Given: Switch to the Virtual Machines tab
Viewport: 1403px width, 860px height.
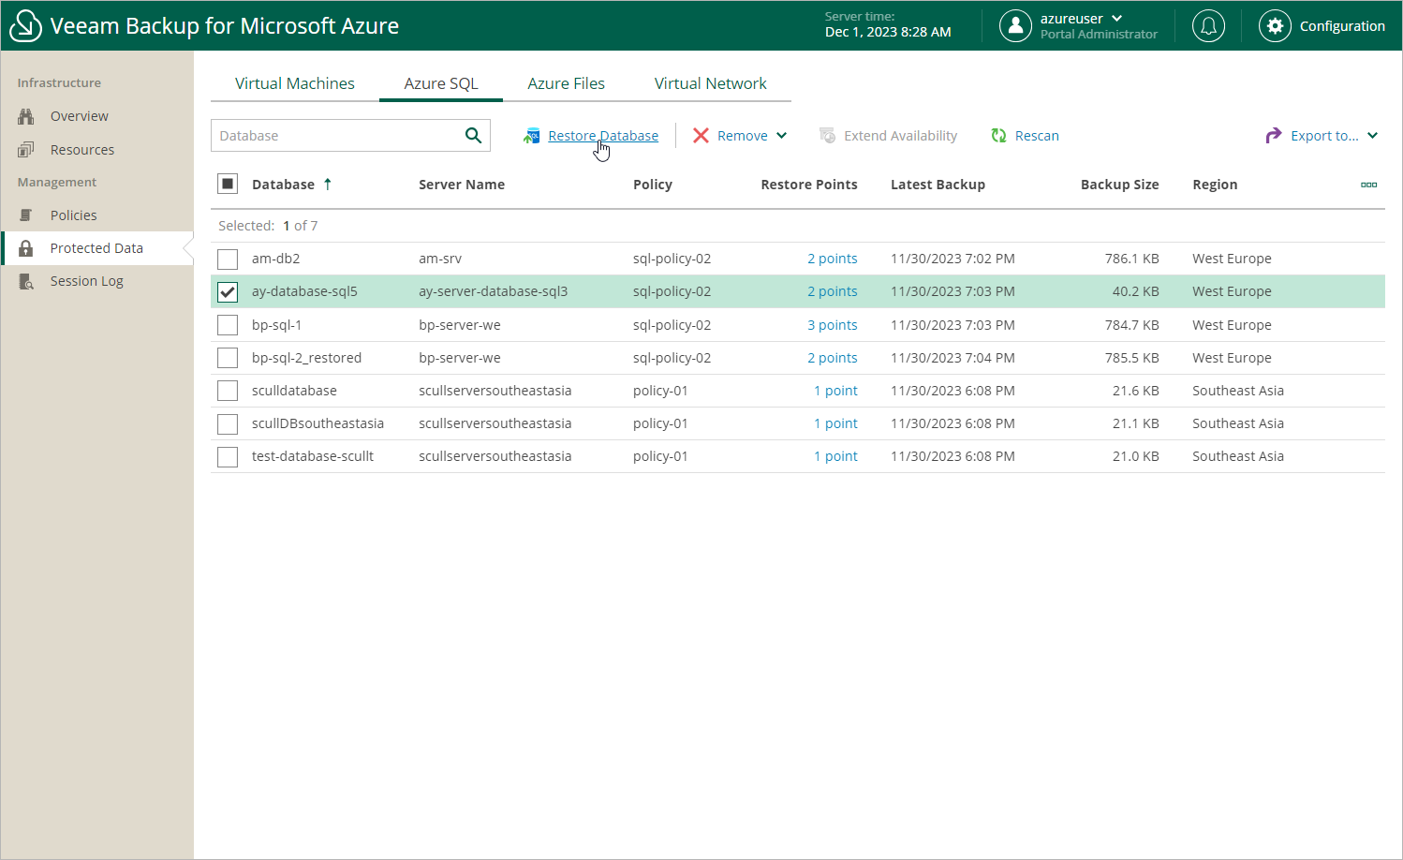Looking at the screenshot, I should (295, 83).
